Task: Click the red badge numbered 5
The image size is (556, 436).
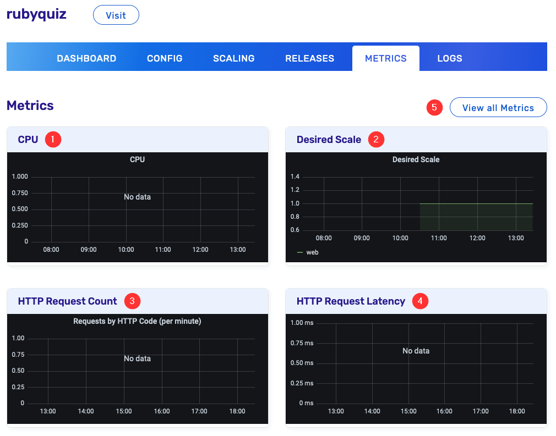Action: pos(434,108)
